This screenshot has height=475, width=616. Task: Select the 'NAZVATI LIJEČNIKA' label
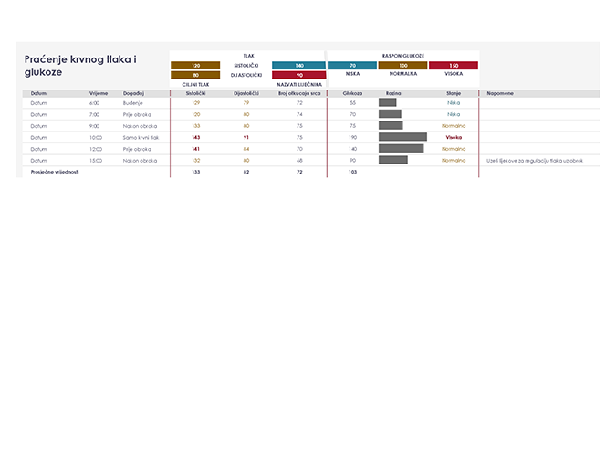click(x=299, y=85)
